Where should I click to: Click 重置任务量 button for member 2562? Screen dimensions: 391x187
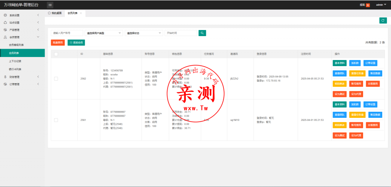coord(357,73)
